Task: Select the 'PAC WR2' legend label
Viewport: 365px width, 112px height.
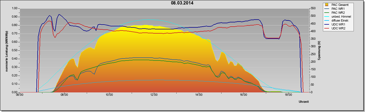Action: [x=337, y=13]
